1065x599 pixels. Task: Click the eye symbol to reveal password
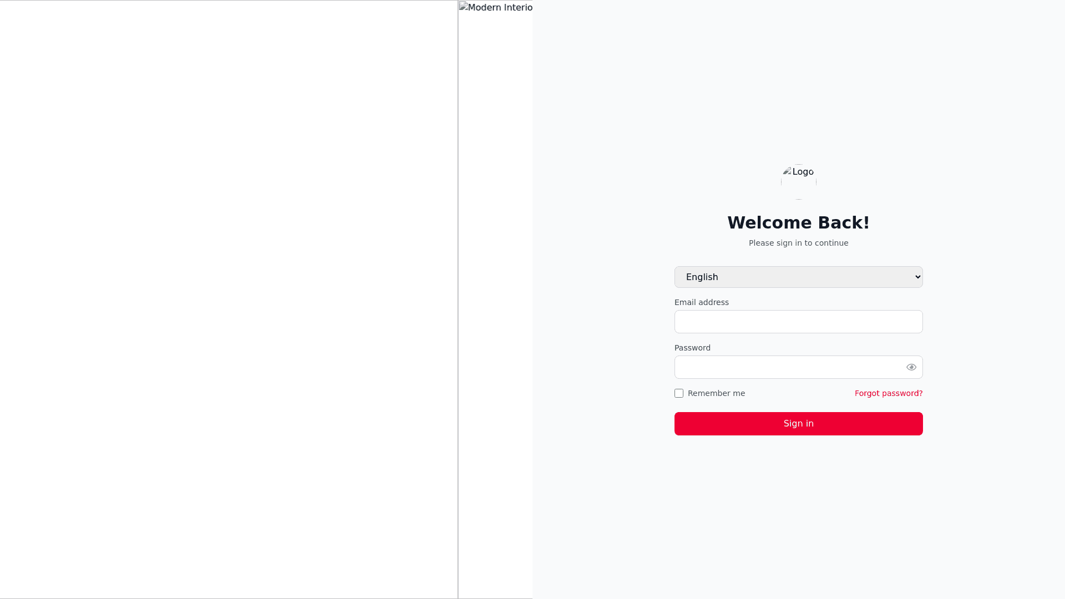pyautogui.click(x=911, y=367)
